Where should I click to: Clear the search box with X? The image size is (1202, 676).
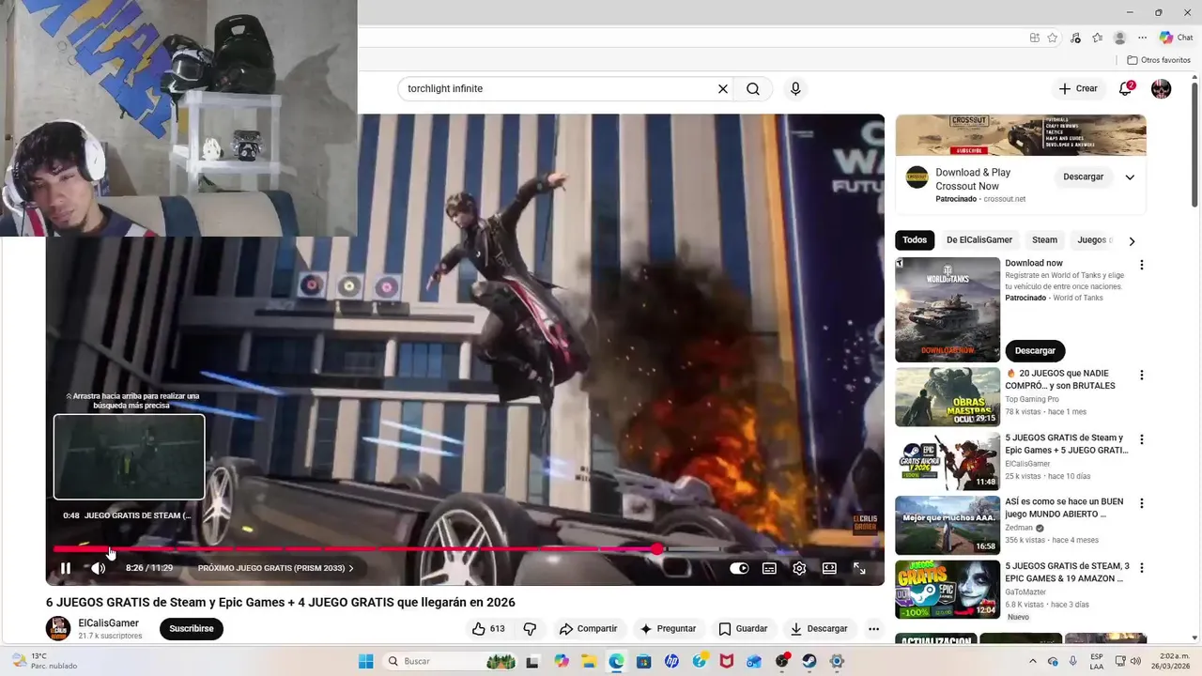click(x=723, y=89)
